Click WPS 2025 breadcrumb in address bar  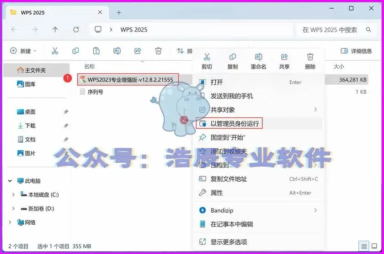[x=133, y=30]
